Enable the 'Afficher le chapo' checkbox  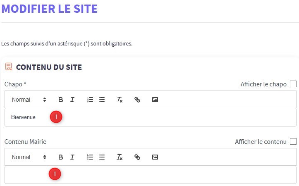point(293,84)
